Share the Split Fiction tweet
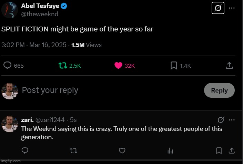 (229, 66)
